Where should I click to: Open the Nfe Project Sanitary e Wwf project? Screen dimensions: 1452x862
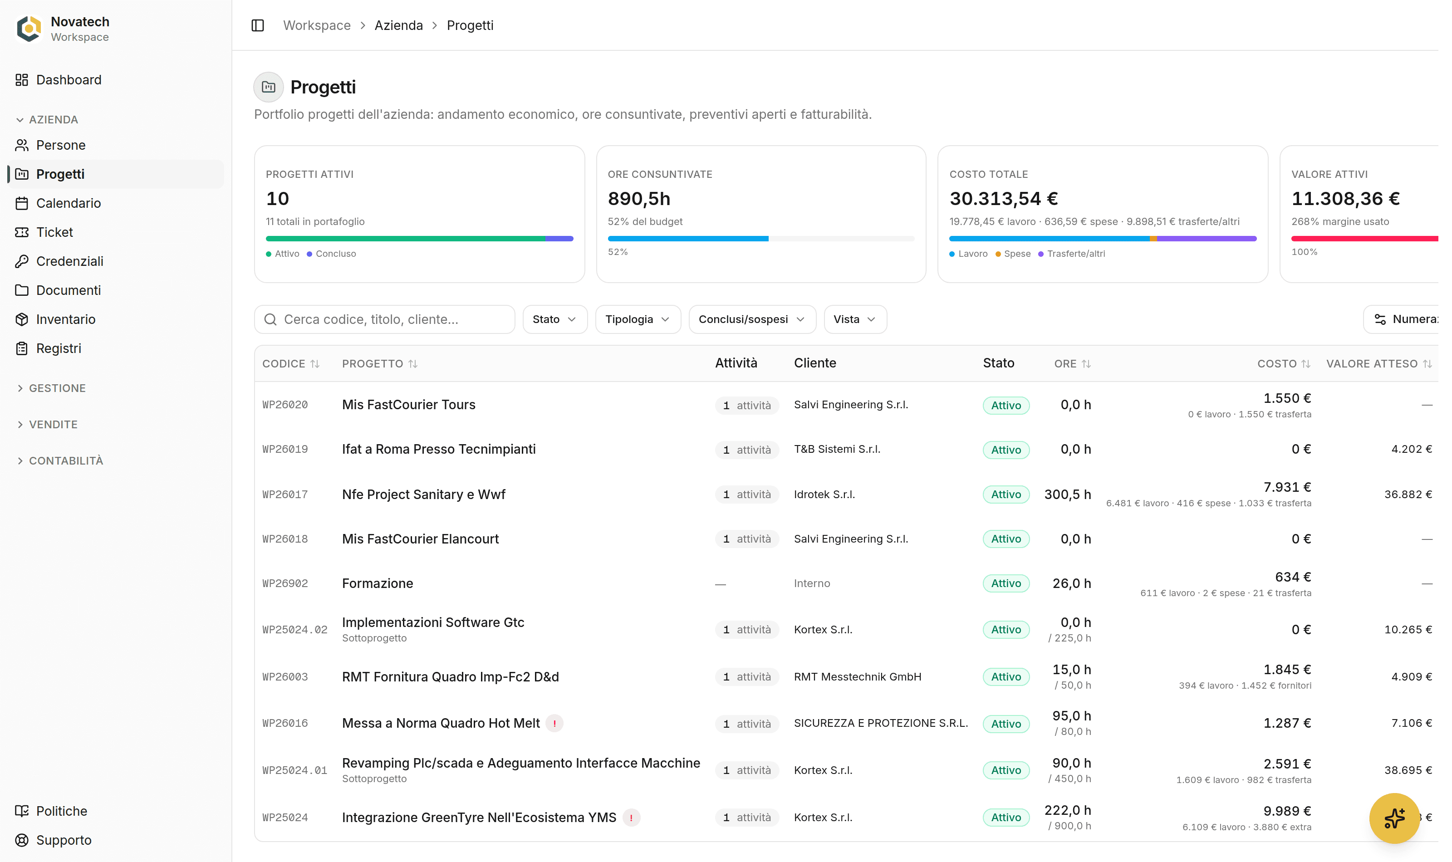pyautogui.click(x=423, y=495)
